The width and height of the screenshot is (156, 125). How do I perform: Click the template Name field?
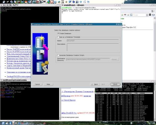coord(93,41)
